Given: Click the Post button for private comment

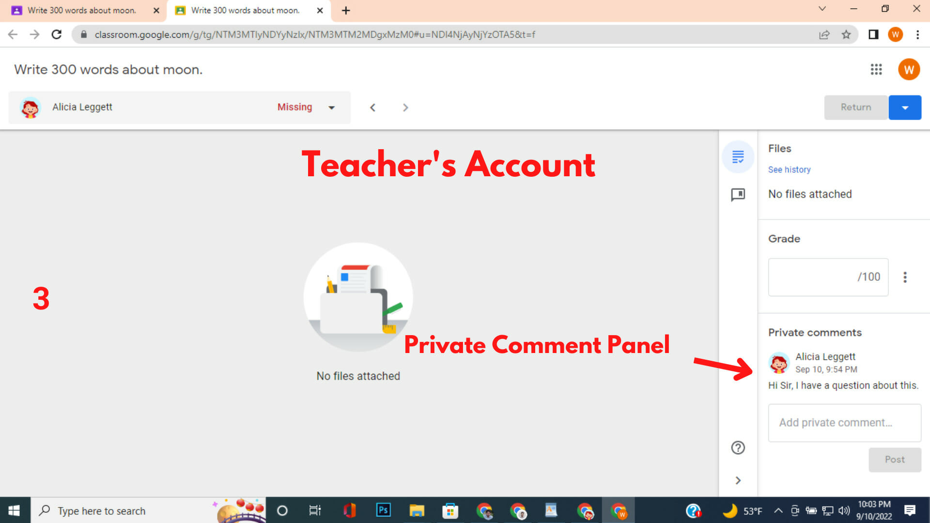Looking at the screenshot, I should click(x=895, y=460).
